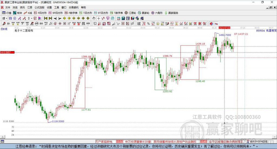Expand the candlestick style dropdown arrow
Viewport: 277px width, 149px height.
(32, 18)
